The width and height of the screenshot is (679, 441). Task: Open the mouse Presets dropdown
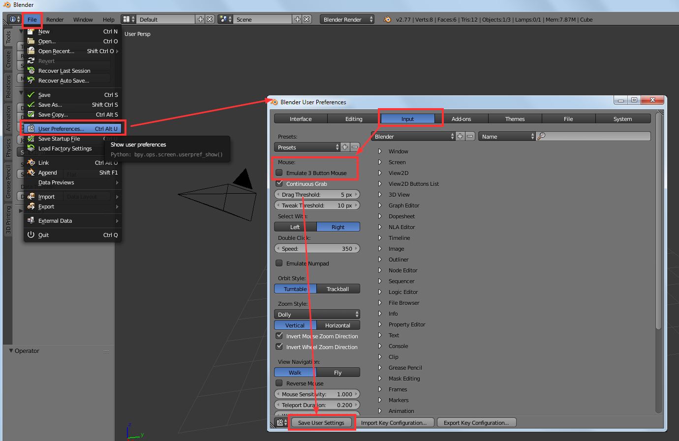pyautogui.click(x=307, y=147)
